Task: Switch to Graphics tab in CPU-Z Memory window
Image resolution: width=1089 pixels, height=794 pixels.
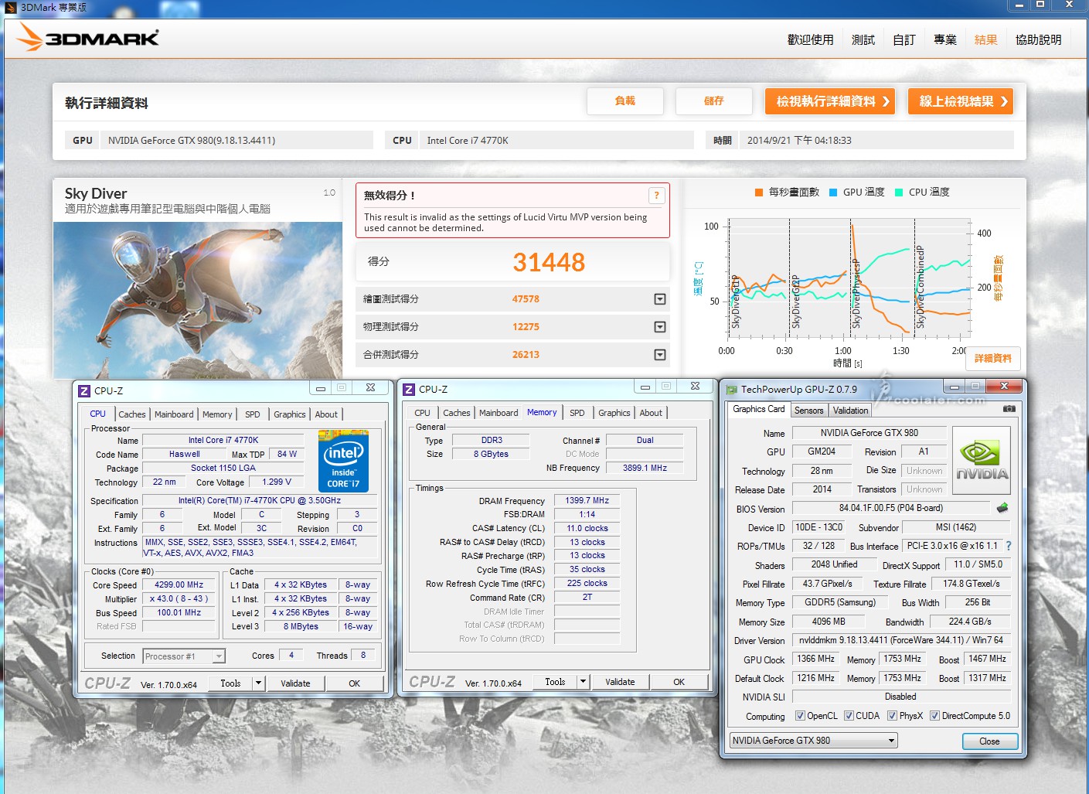Action: click(614, 413)
